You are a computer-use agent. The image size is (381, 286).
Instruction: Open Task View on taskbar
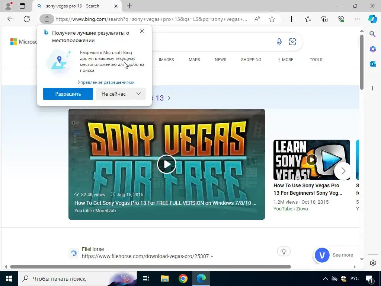145,279
